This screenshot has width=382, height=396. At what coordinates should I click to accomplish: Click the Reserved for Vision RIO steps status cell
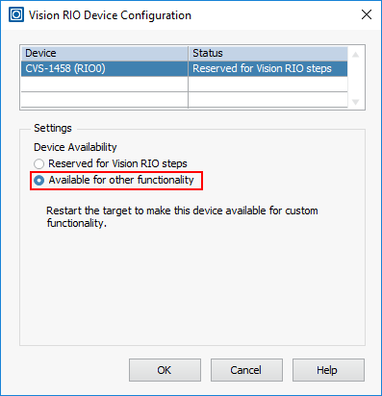point(267,68)
